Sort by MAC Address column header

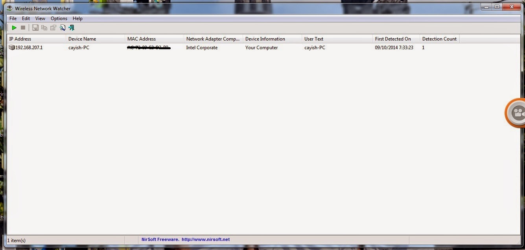[x=155, y=39]
